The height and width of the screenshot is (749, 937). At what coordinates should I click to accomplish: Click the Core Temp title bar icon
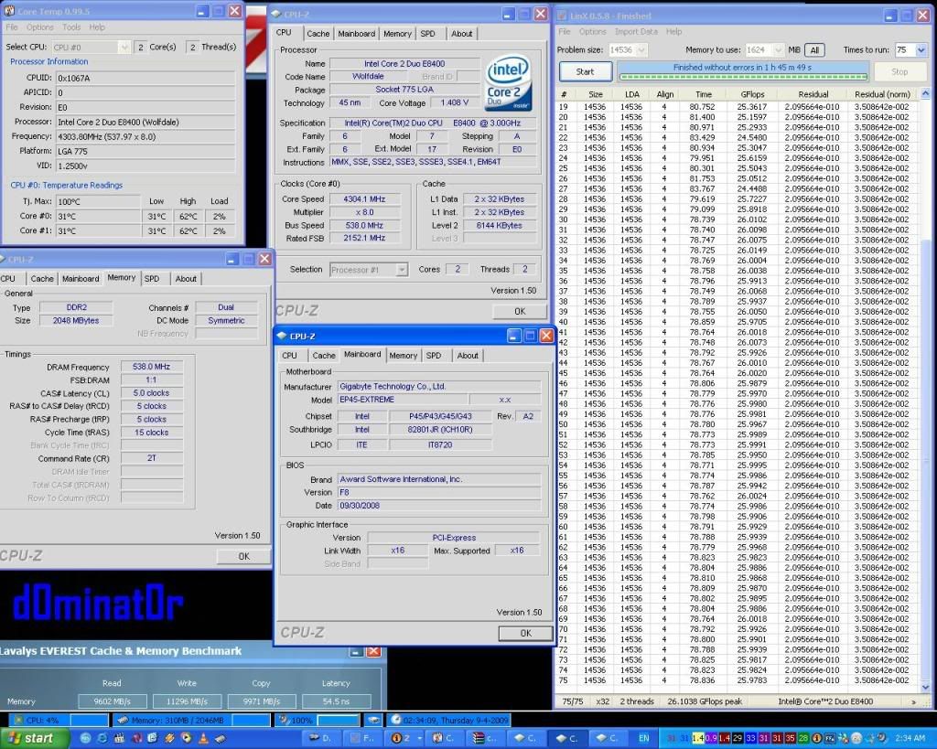point(9,11)
